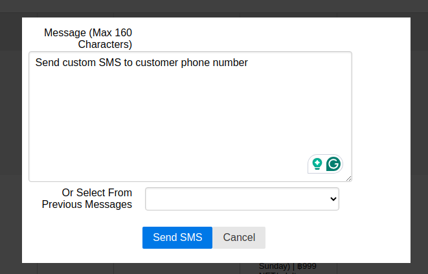
Task: Click the "Or Select From" label text
Action: (x=96, y=192)
